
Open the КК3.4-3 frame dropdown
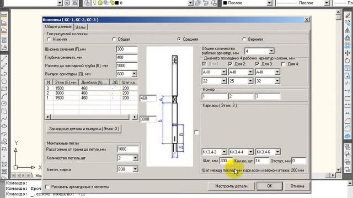coord(224,152)
